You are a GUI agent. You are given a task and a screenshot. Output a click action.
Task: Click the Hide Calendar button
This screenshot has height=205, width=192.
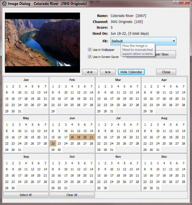pos(131,72)
